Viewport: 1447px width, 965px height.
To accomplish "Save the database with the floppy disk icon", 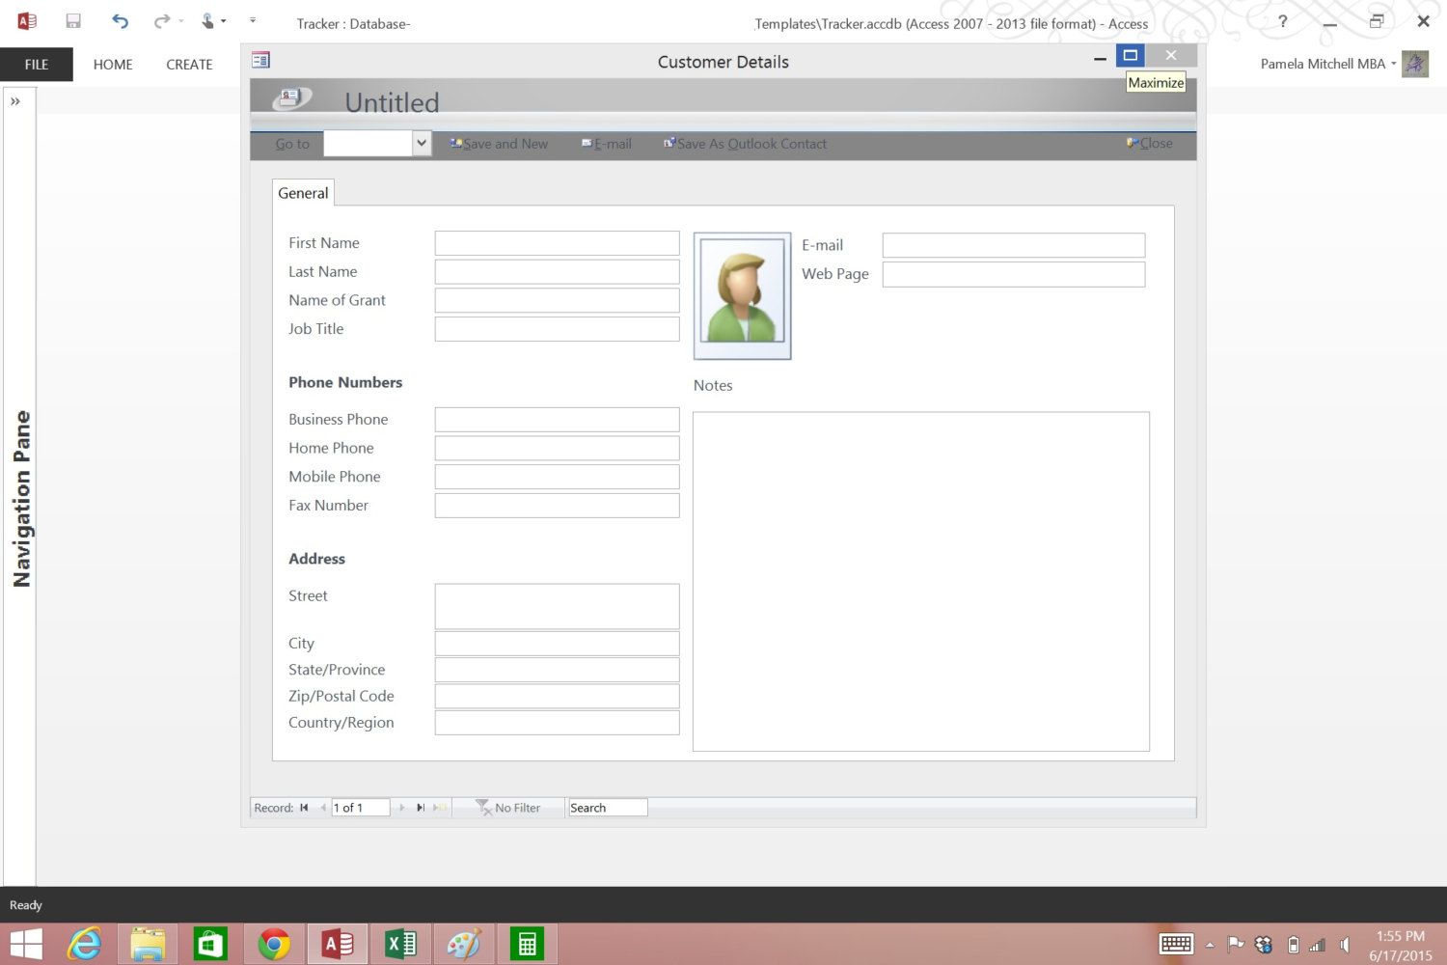I will 73,21.
